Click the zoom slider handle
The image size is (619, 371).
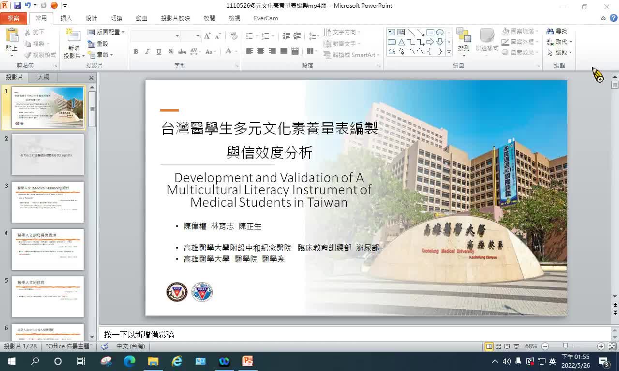click(x=565, y=346)
